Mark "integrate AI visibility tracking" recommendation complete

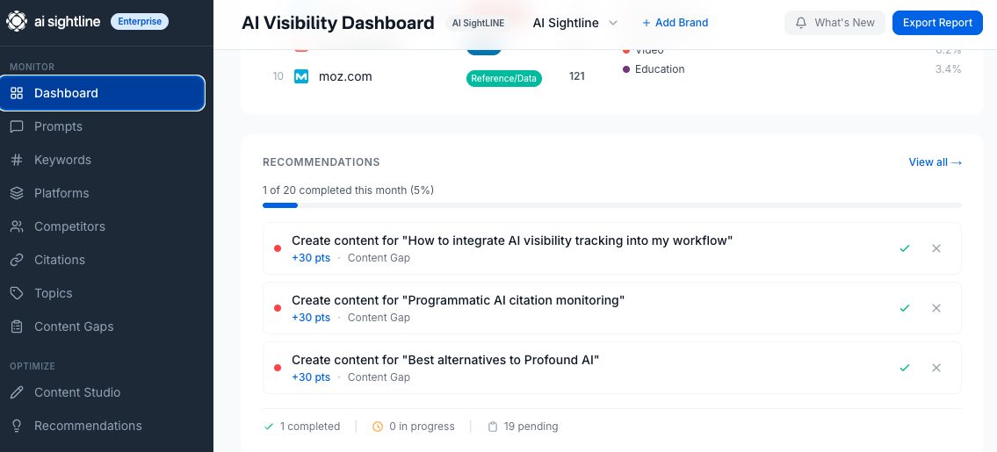coord(904,248)
